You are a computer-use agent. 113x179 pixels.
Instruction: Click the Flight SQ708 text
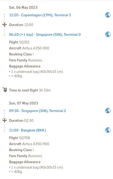(x=19, y=138)
